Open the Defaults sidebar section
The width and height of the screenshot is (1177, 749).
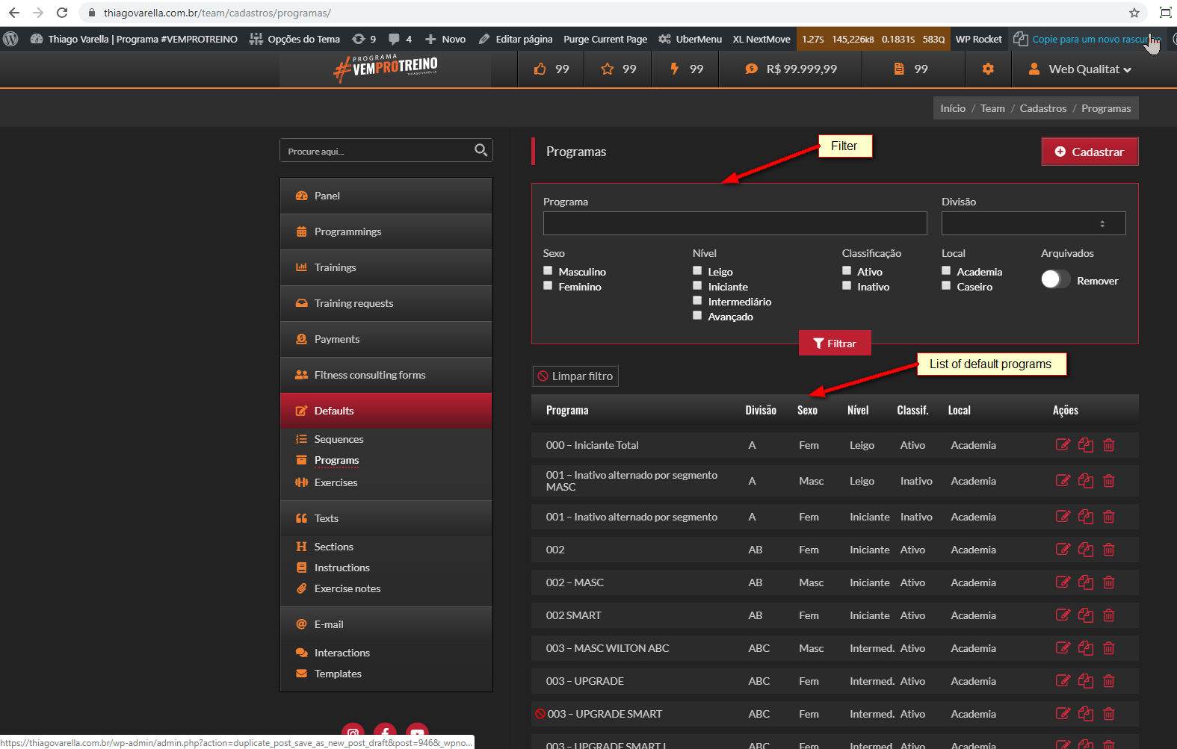[386, 411]
